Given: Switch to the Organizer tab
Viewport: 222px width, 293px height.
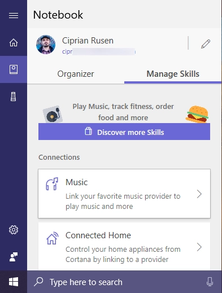Looking at the screenshot, I should 76,74.
